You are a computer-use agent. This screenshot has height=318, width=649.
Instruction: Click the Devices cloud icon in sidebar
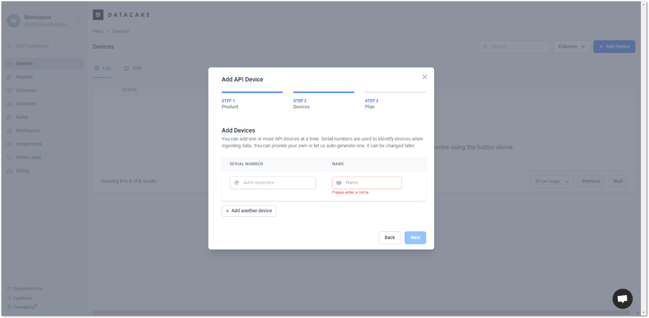click(10, 64)
